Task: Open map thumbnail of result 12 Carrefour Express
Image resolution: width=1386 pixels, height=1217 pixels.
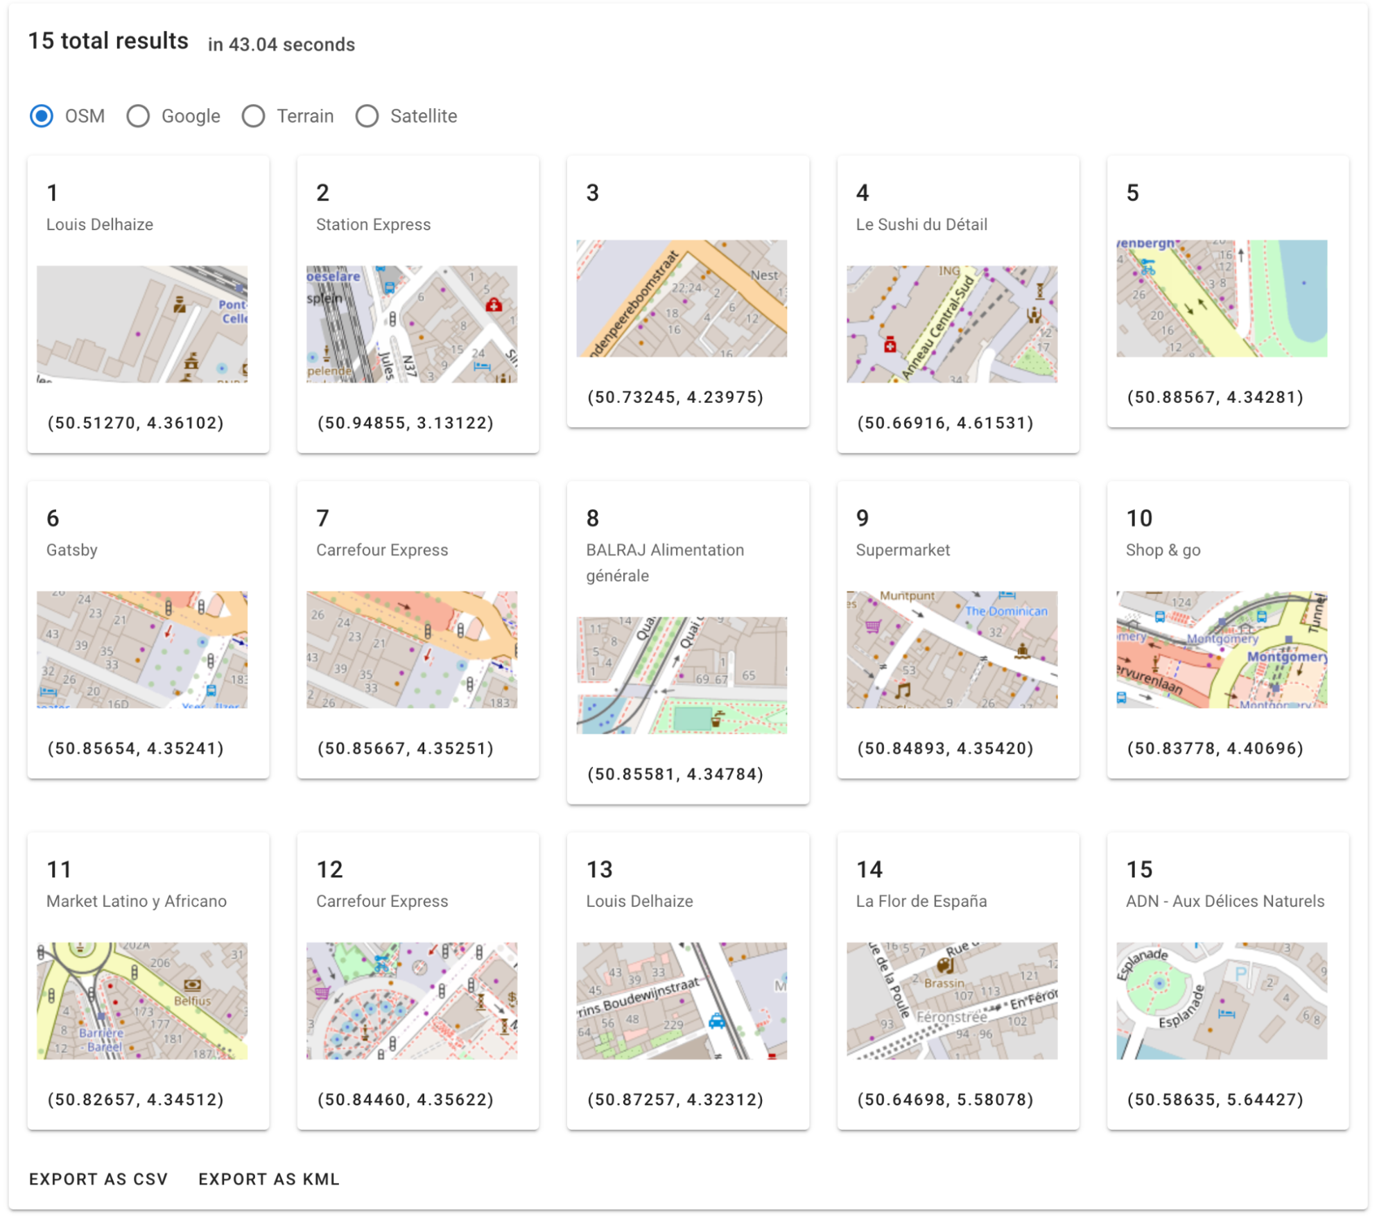Action: [x=412, y=1000]
